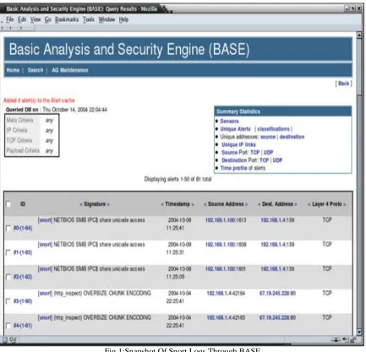Open the File menu
This screenshot has height=352, width=366.
tap(10, 19)
